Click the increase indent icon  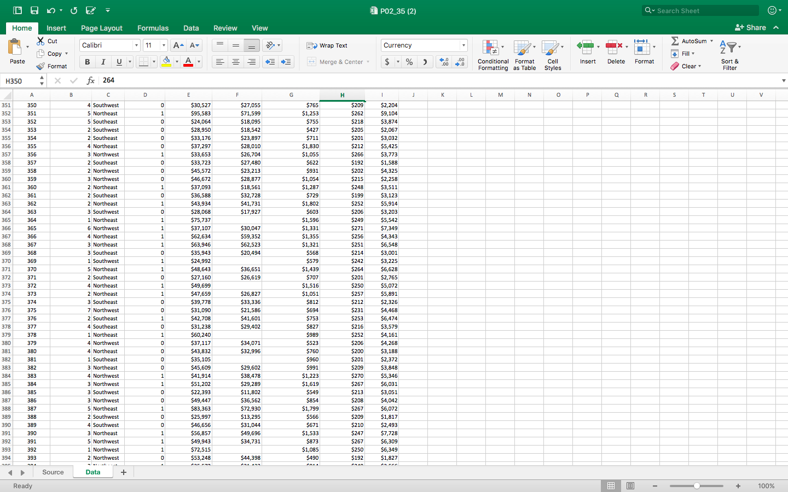tap(286, 62)
